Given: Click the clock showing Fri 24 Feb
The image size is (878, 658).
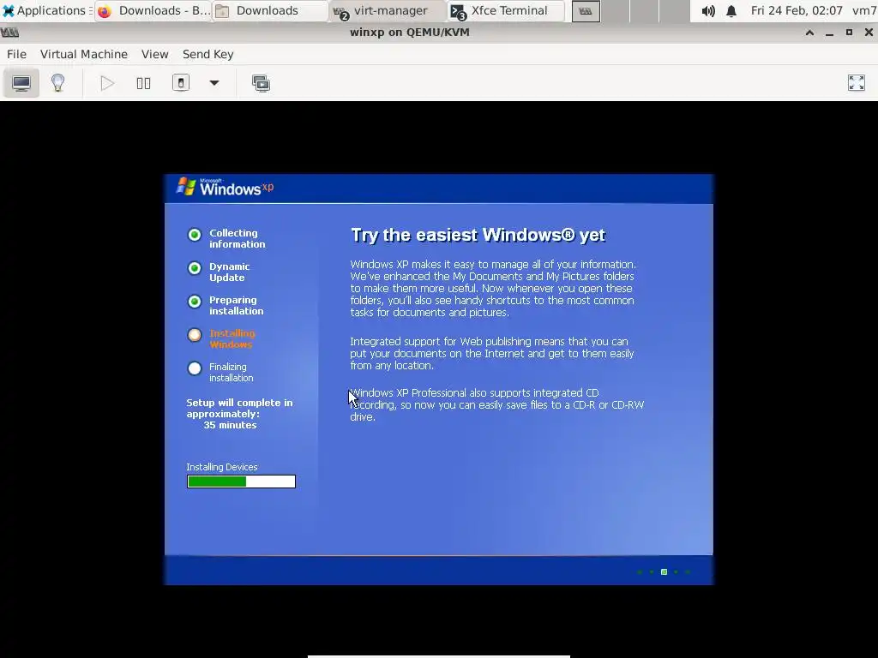Looking at the screenshot, I should [x=797, y=10].
